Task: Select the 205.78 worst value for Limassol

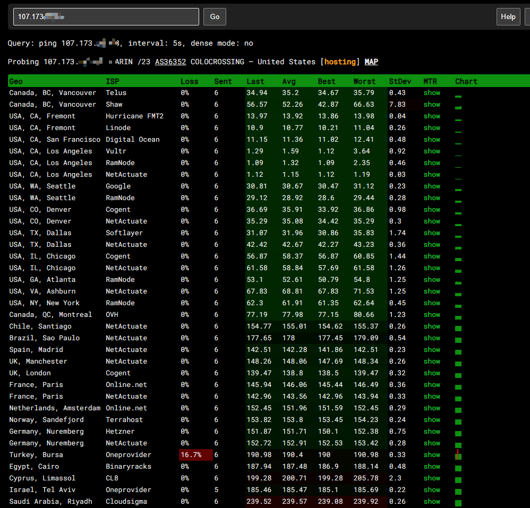Action: (x=366, y=478)
